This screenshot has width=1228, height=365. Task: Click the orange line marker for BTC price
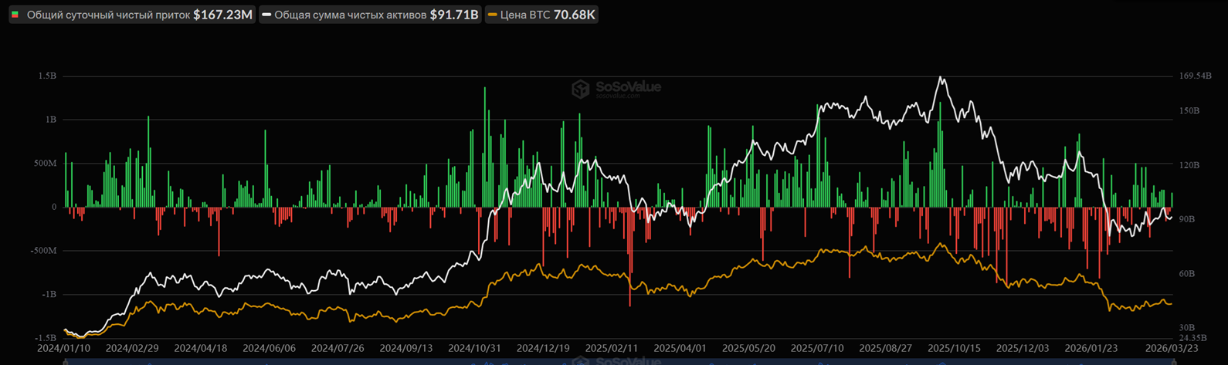pyautogui.click(x=492, y=15)
